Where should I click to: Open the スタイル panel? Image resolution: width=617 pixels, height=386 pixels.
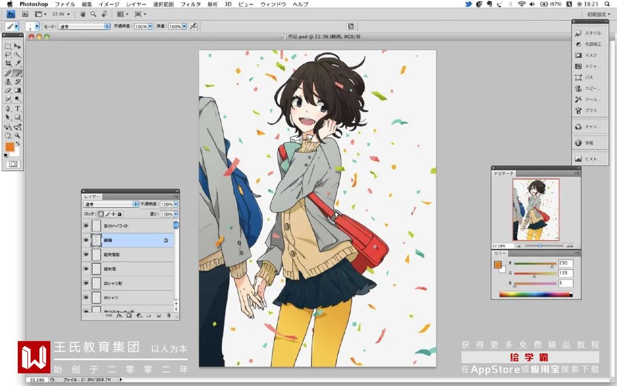click(588, 34)
